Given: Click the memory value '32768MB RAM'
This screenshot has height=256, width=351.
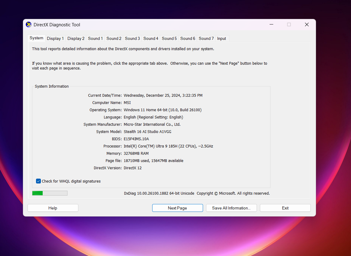Looking at the screenshot, I should point(136,153).
